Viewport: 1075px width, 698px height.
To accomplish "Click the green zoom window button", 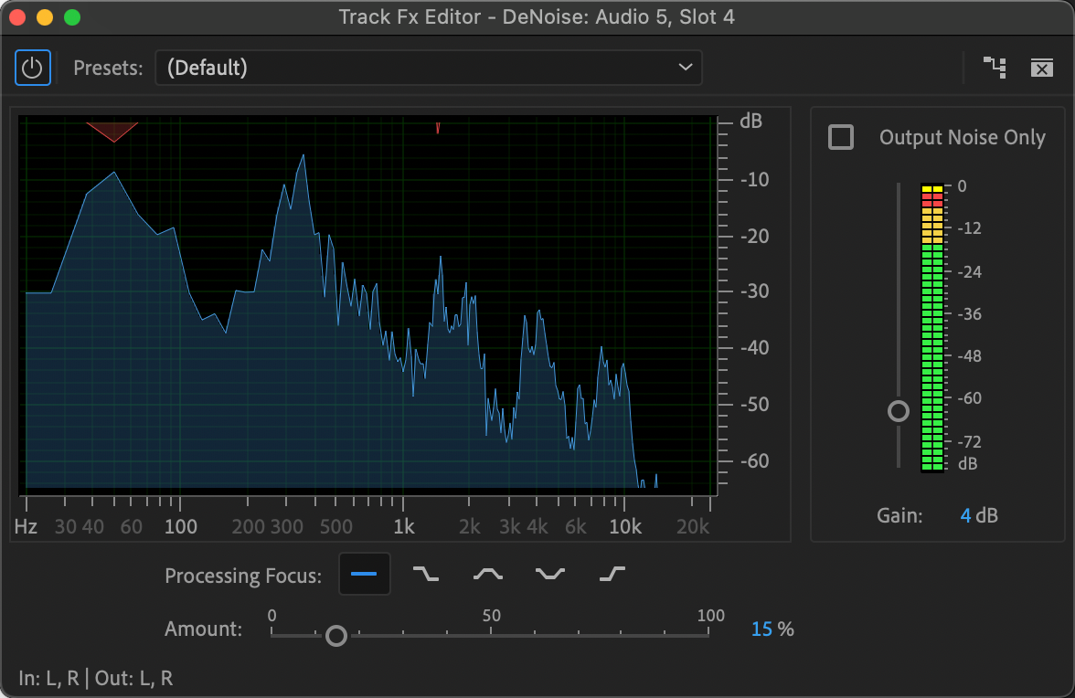I will coord(72,17).
